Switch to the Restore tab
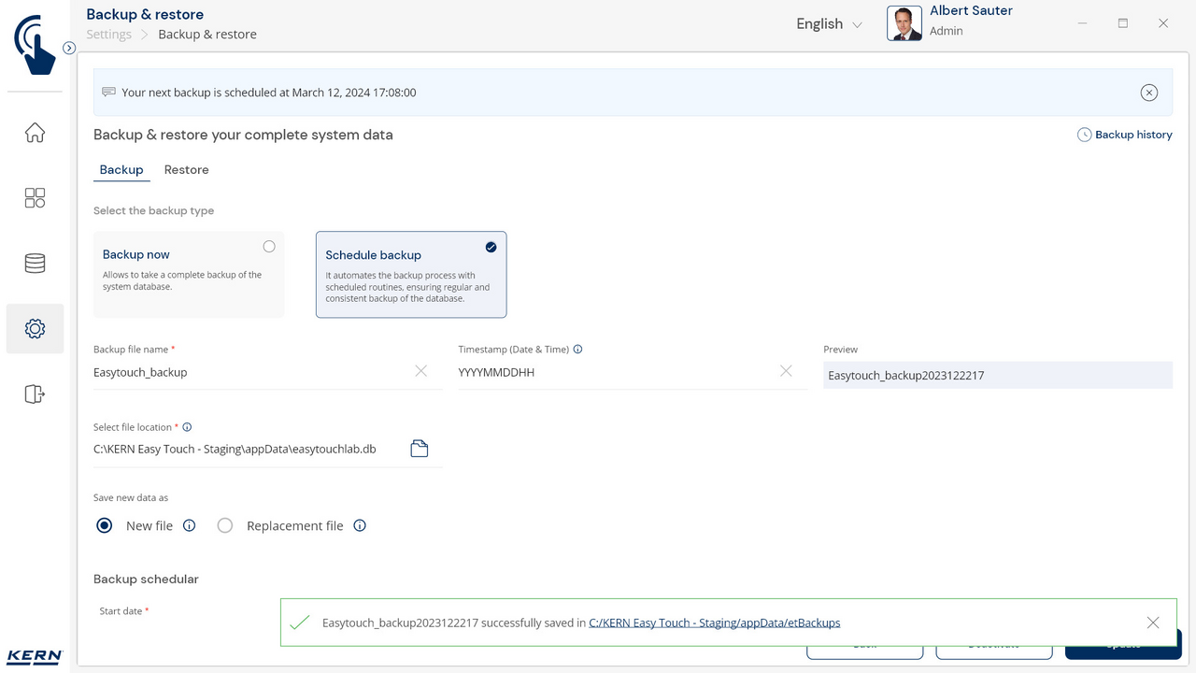Image resolution: width=1196 pixels, height=673 pixels. pyautogui.click(x=186, y=170)
